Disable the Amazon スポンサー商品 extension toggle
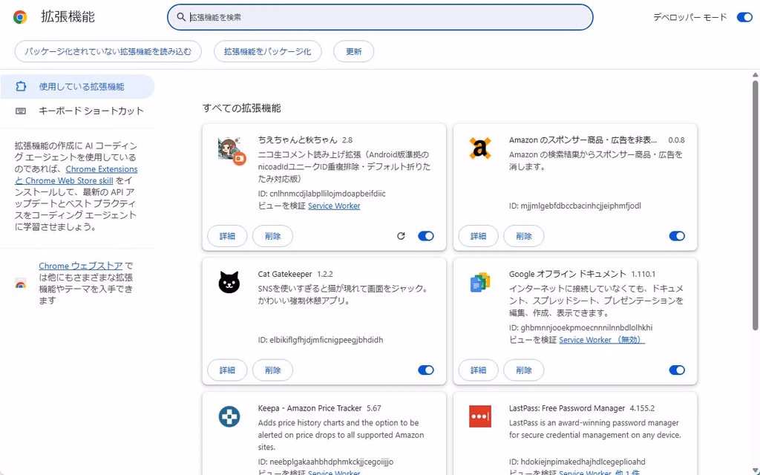 coord(677,236)
